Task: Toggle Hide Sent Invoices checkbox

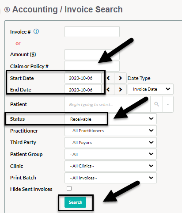Action: (x=69, y=188)
